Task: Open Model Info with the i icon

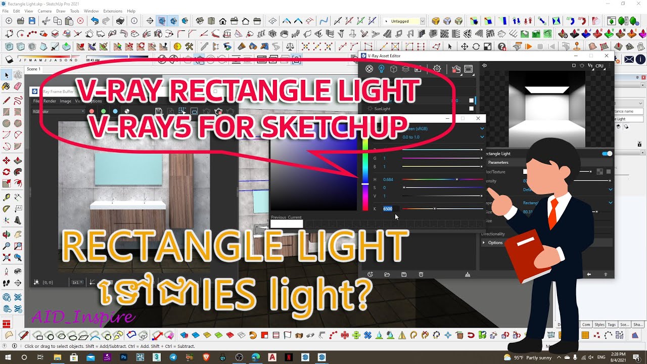Action: click(134, 21)
